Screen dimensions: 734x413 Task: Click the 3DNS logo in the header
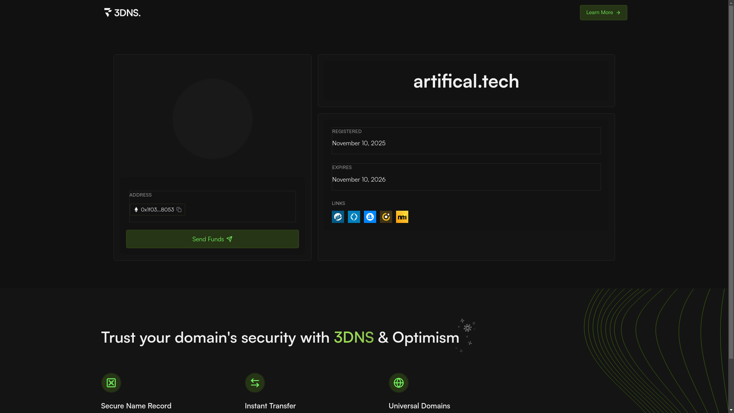pyautogui.click(x=122, y=13)
